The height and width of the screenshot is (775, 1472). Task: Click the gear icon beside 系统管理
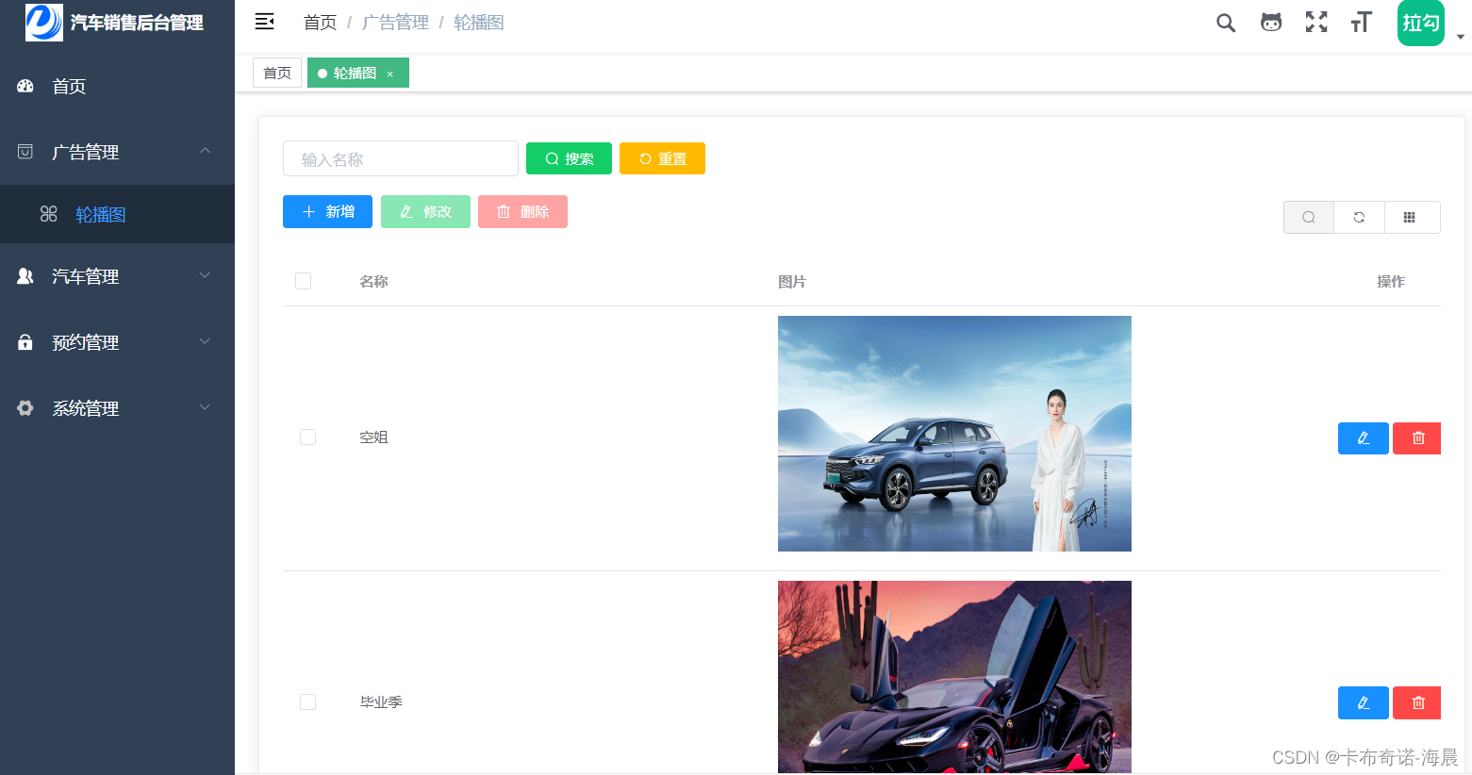(x=25, y=408)
